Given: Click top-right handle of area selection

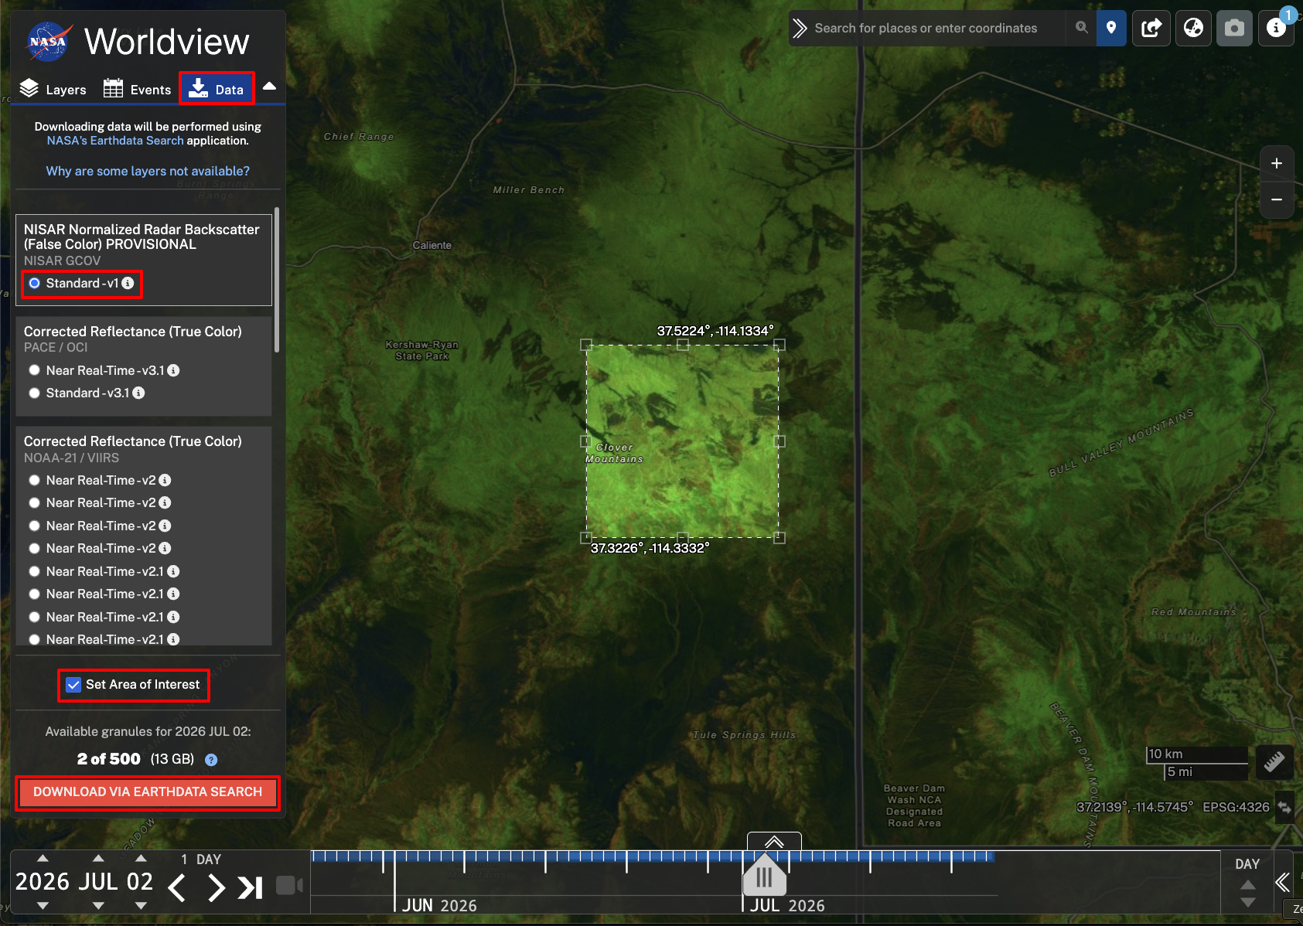Looking at the screenshot, I should pyautogui.click(x=779, y=345).
